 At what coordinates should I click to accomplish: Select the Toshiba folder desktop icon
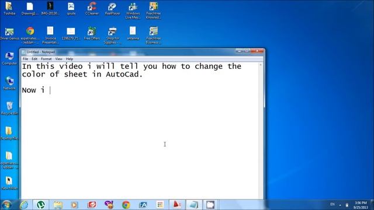(x=9, y=9)
